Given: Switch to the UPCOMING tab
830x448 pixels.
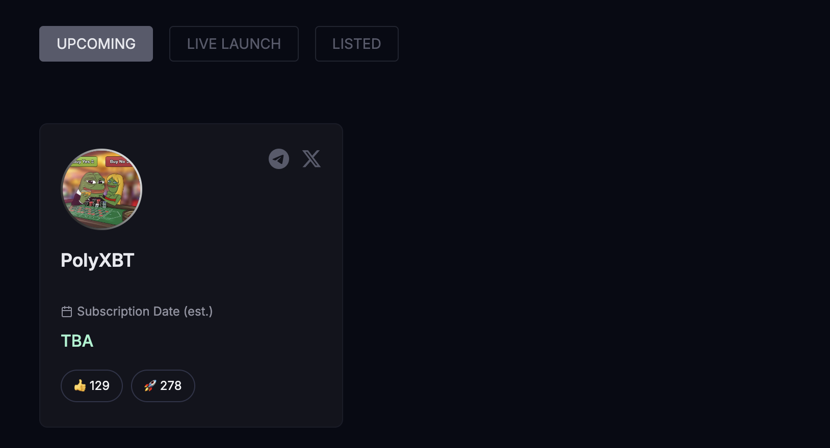Looking at the screenshot, I should pos(96,44).
